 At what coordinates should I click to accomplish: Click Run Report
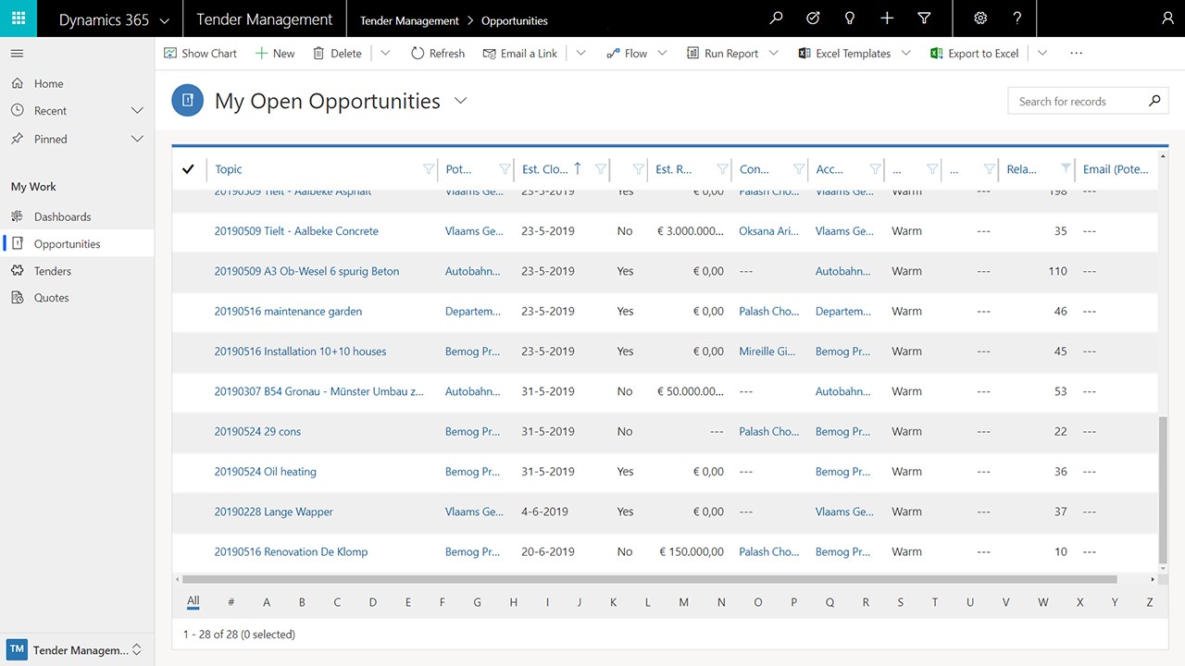(722, 54)
